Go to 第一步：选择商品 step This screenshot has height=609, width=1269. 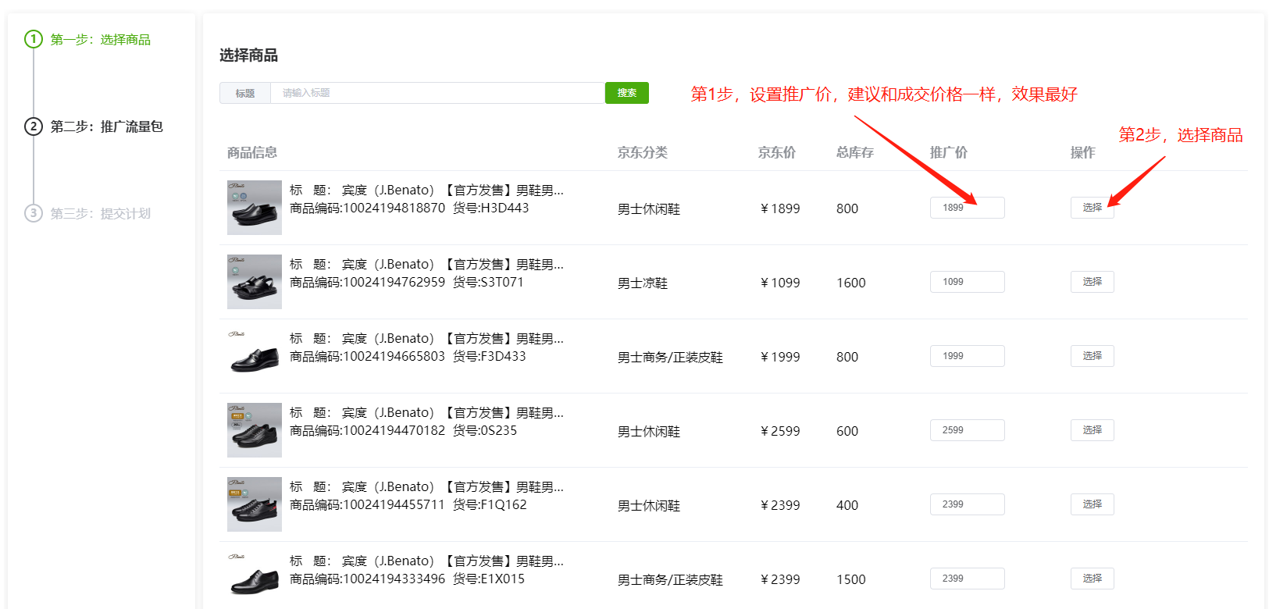[x=100, y=40]
